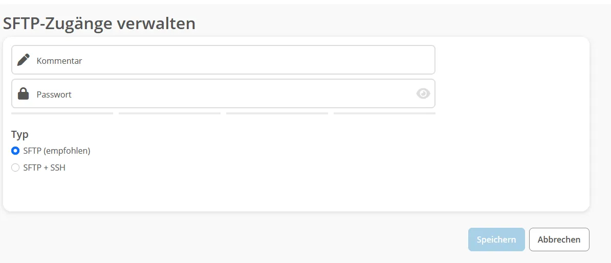
Task: Focus the Passwort input field
Action: [223, 94]
